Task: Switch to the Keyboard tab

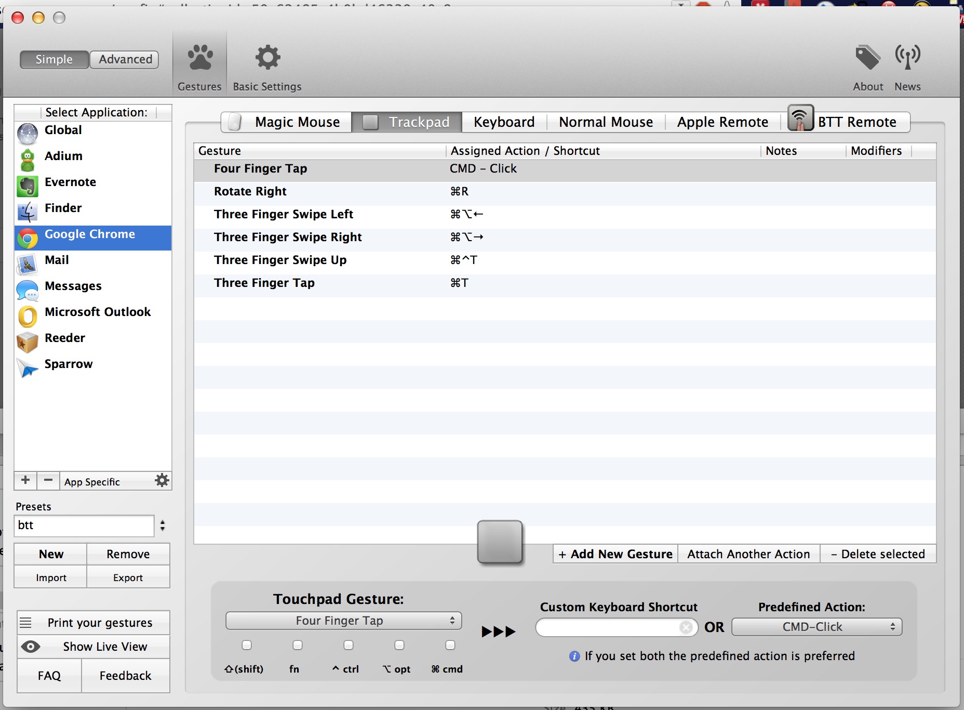Action: pyautogui.click(x=504, y=122)
